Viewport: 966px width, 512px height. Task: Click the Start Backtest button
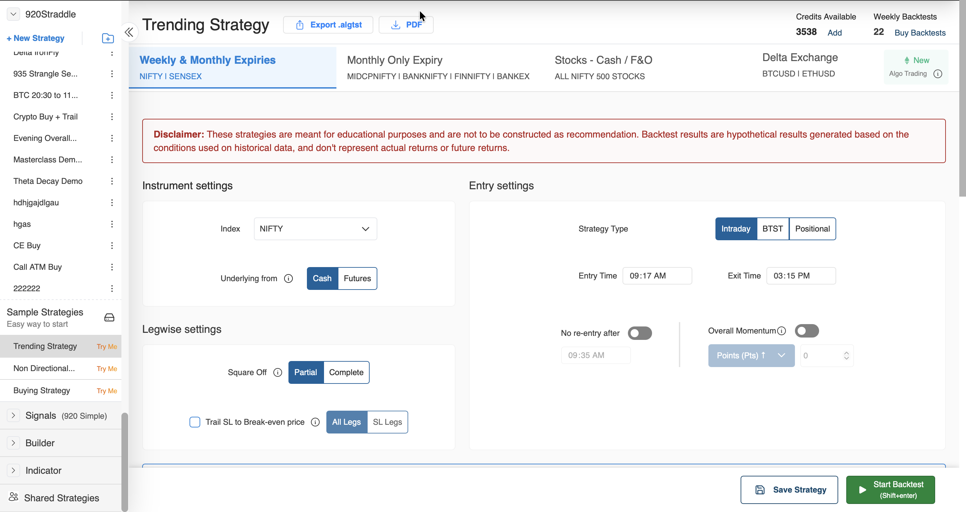(x=890, y=490)
